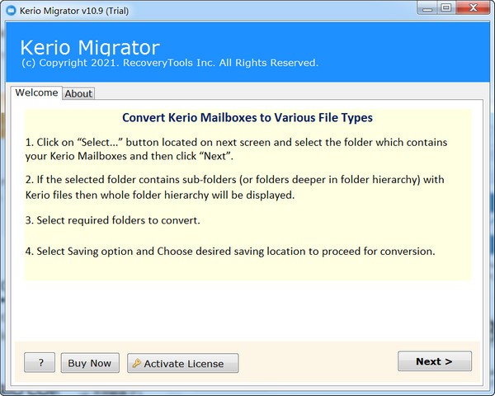The height and width of the screenshot is (396, 495).
Task: Click the key icon on Activate License
Action: [x=136, y=364]
